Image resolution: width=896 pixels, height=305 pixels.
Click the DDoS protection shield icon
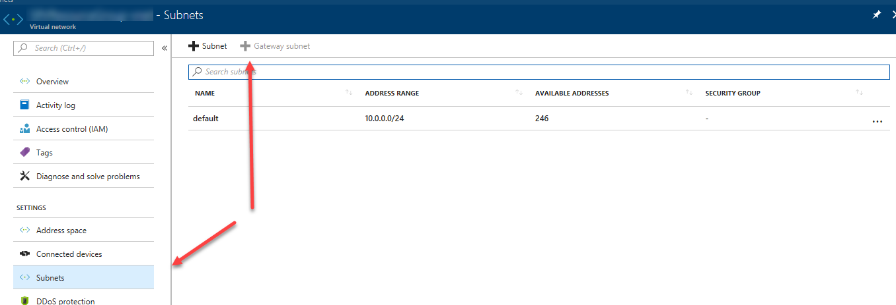pos(25,301)
